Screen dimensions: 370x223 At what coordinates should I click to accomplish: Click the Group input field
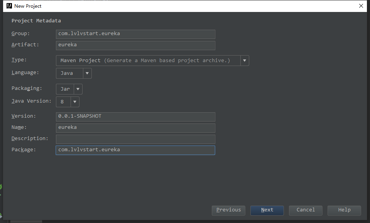coord(135,34)
